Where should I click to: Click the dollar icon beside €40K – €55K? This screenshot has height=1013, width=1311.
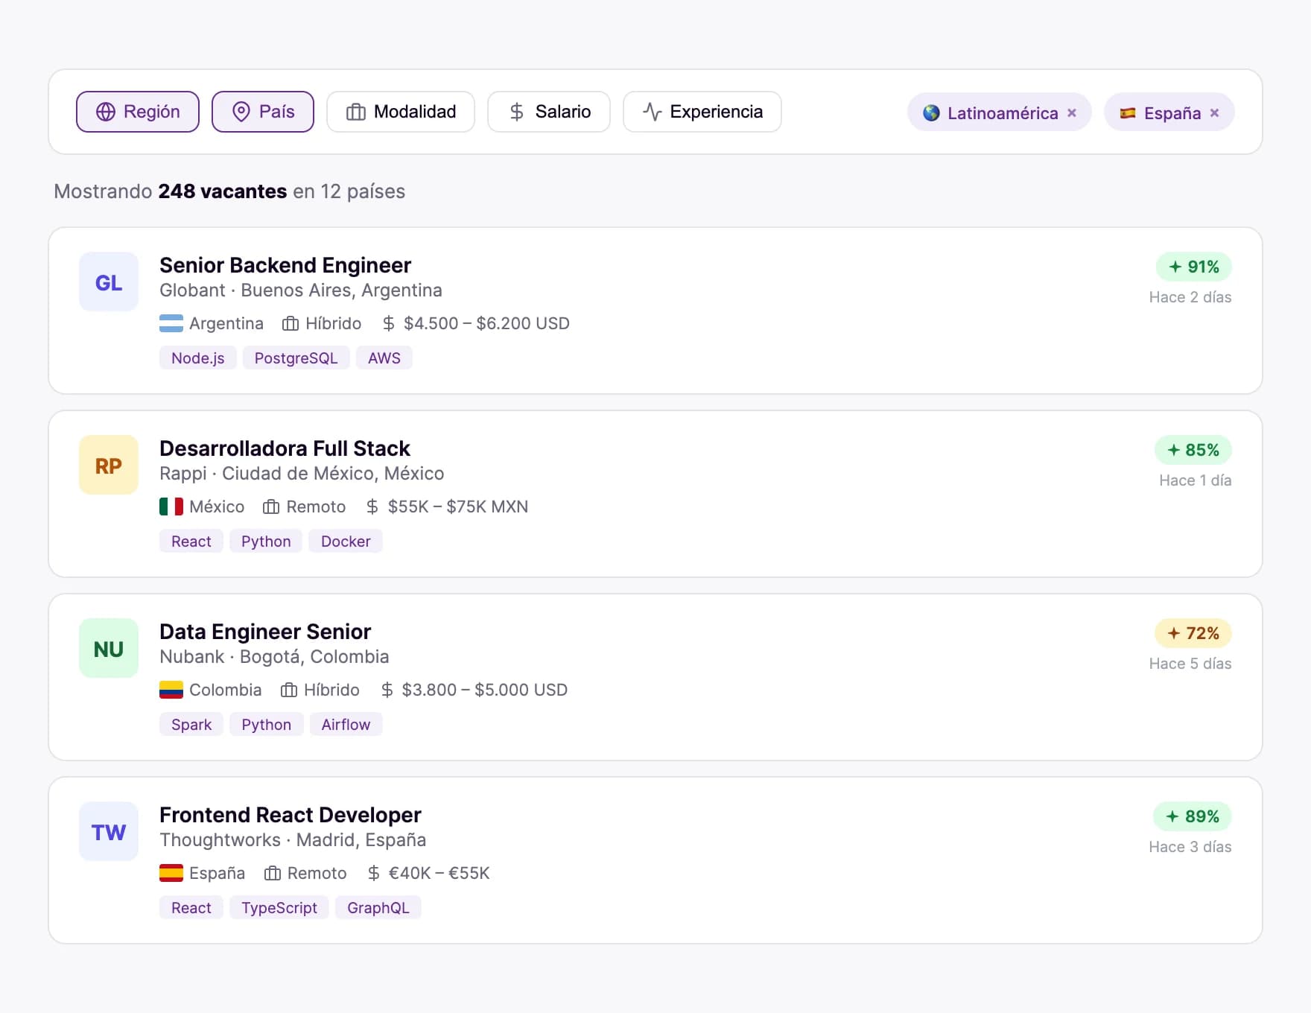[374, 873]
